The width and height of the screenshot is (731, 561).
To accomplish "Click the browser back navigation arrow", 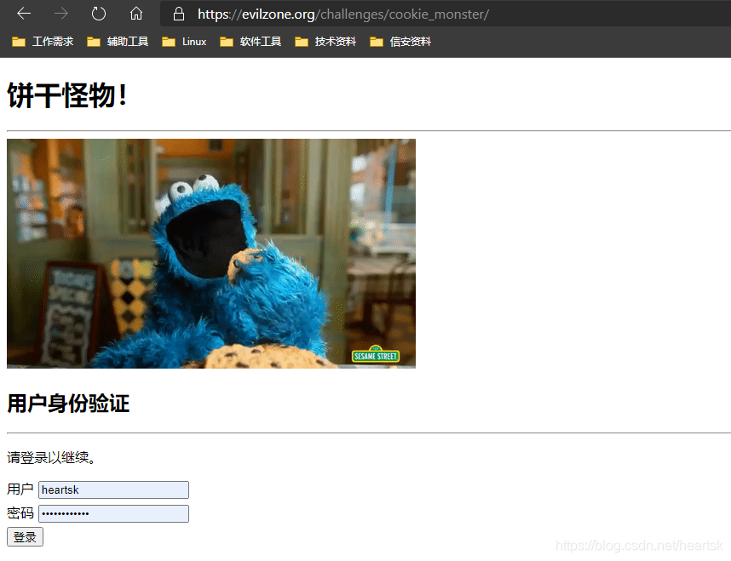I will 23,14.
